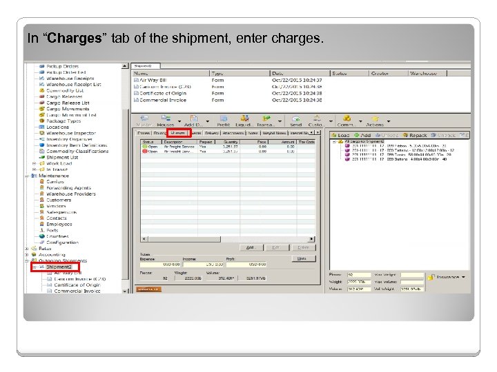Click the Carriers icon under Maintenance

[x=41, y=182]
